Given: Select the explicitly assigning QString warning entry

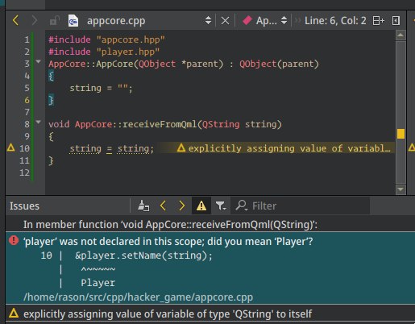Looking at the screenshot, I should 210,314.
